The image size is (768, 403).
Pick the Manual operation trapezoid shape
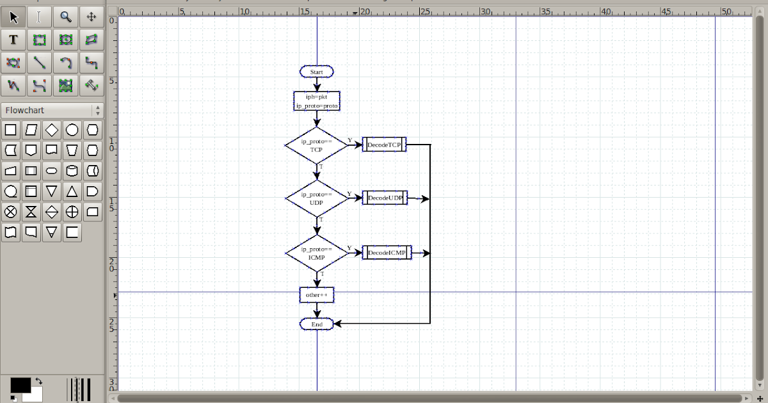72,151
